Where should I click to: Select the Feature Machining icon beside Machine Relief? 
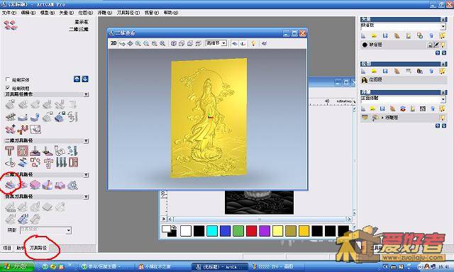[x=23, y=185]
